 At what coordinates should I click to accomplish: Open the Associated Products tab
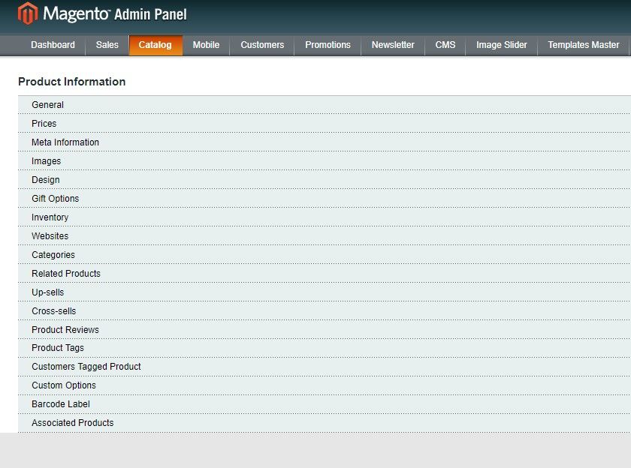73,423
